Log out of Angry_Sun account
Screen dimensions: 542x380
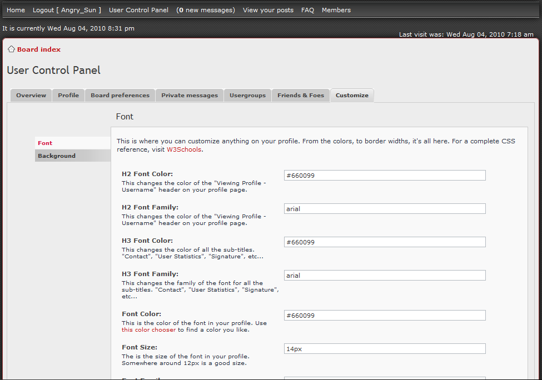(x=67, y=10)
